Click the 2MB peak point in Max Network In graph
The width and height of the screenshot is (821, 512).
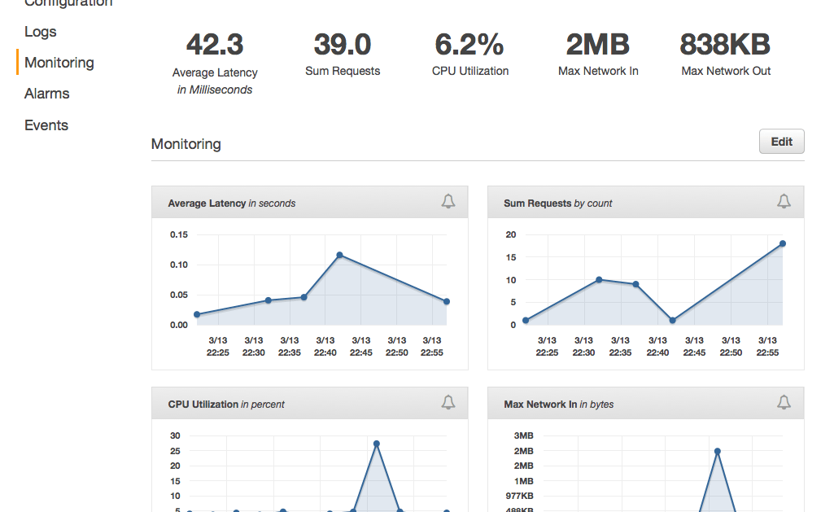717,451
